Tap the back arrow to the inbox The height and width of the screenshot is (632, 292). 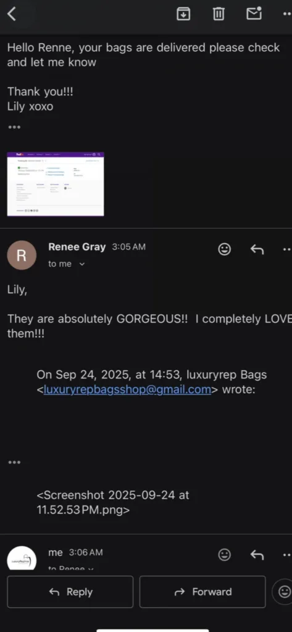pos(11,14)
